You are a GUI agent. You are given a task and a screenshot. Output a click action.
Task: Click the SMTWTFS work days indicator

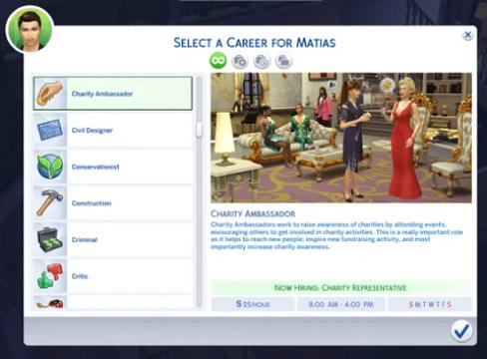click(x=430, y=304)
